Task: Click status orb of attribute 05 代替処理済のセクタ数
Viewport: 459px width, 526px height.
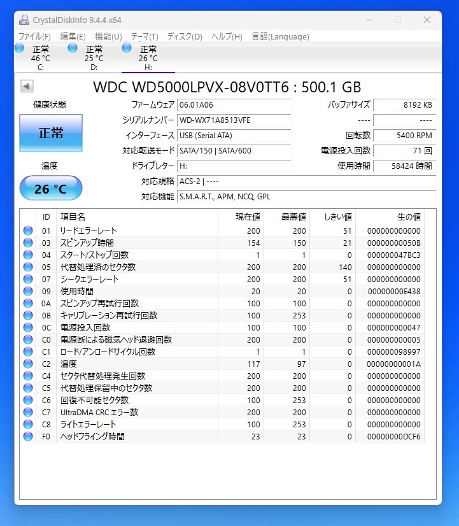Action: (28, 267)
